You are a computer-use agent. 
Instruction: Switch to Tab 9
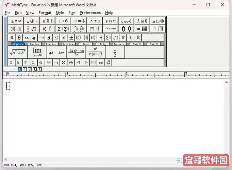coord(154,44)
